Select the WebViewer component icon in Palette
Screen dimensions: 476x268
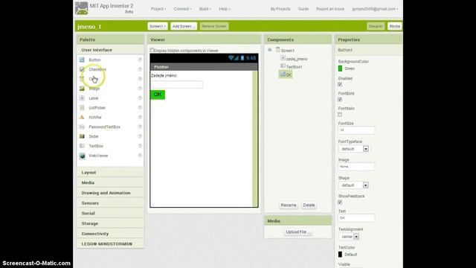[82, 156]
